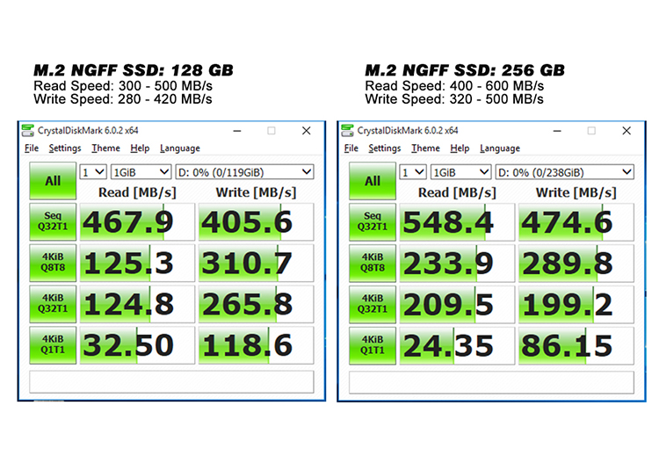Open Language menu in left window
The width and height of the screenshot is (659, 463).
coord(180,148)
